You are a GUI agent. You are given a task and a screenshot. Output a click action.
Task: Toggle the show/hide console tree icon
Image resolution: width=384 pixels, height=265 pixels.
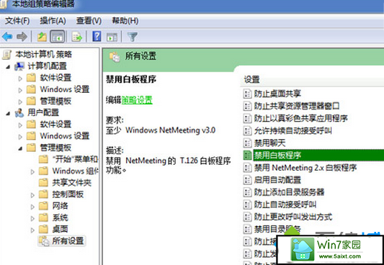(x=58, y=37)
